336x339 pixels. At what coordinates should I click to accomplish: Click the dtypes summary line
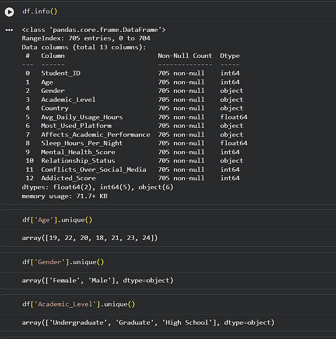[x=97, y=187]
